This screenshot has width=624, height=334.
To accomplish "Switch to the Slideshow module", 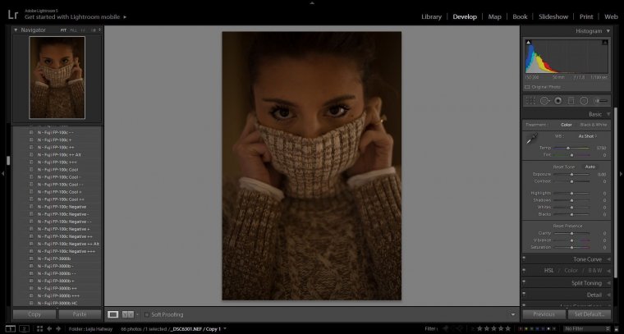I will click(x=553, y=16).
